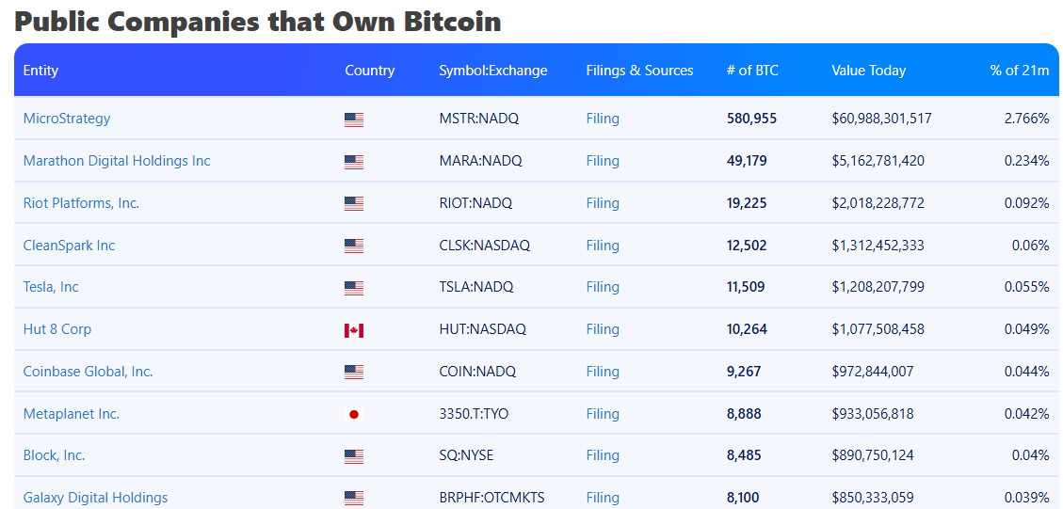The height and width of the screenshot is (509, 1063).
Task: Open the Filing link for CleanSpark Inc
Action: point(603,246)
